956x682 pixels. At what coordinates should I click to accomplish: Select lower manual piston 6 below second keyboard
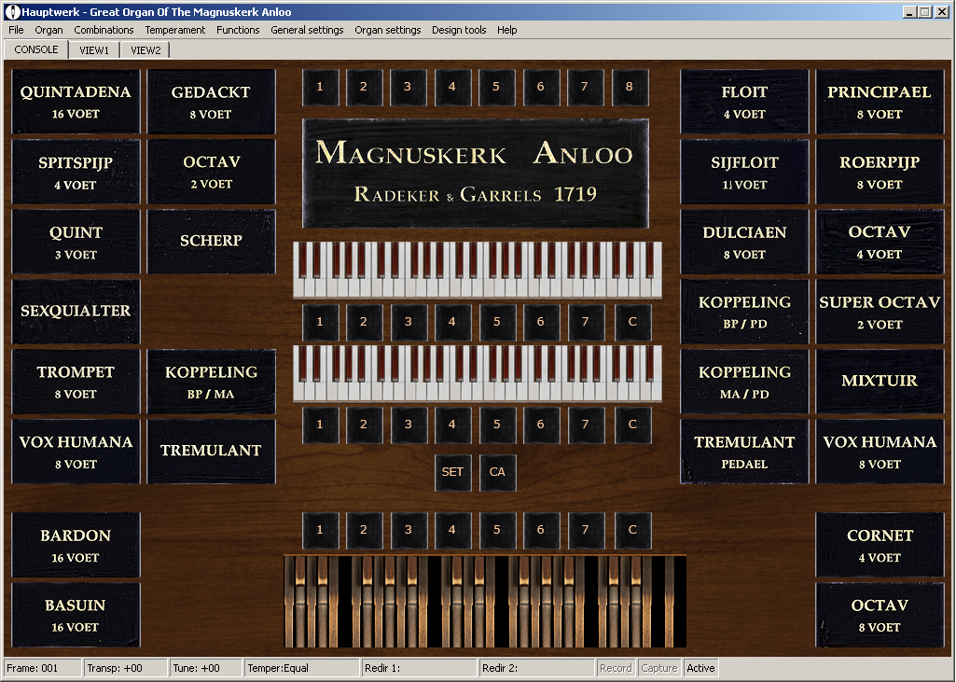[x=541, y=424]
